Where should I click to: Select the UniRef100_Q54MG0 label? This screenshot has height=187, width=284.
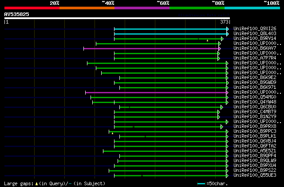pos(255,97)
